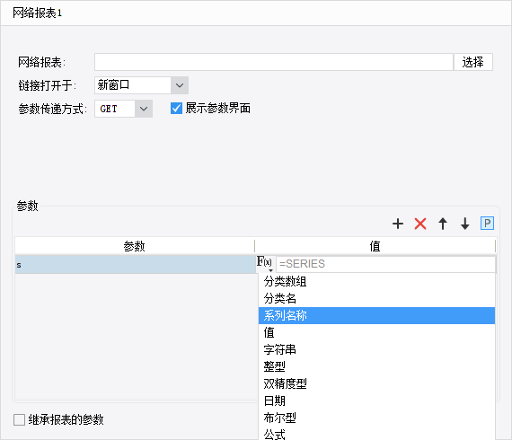Select 双精度型 in the value type list

pyautogui.click(x=377, y=383)
